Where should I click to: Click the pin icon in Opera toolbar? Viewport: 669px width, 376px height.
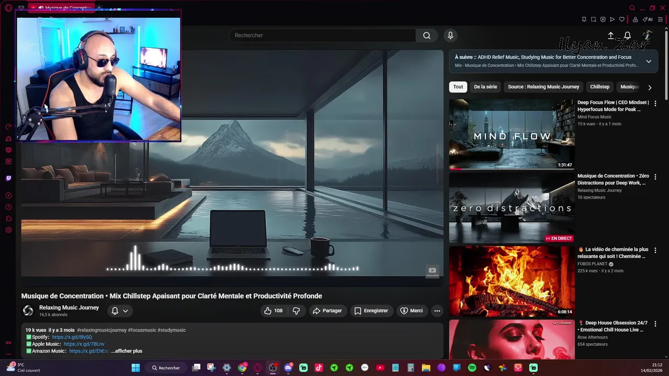(x=584, y=19)
